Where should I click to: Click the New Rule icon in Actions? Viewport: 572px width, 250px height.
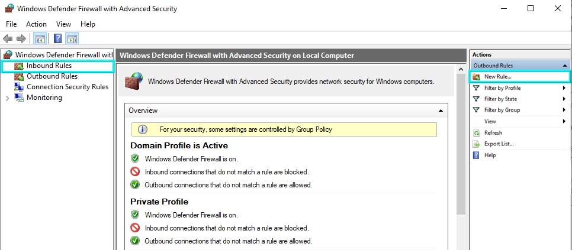[477, 77]
